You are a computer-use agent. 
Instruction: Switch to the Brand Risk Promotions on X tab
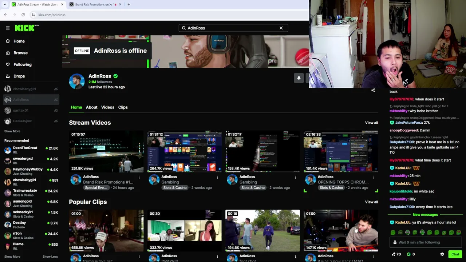[95, 4]
